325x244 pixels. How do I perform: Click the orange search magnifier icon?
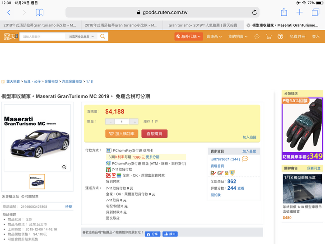(103, 37)
